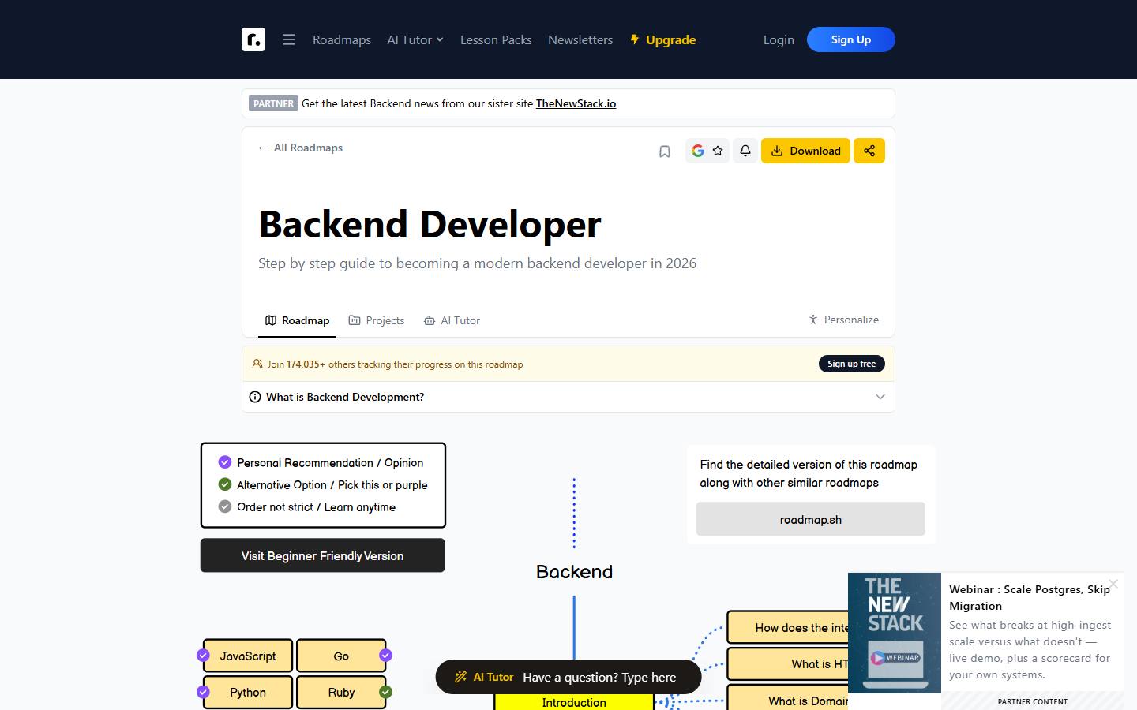The height and width of the screenshot is (710, 1137).
Task: Click the Webinar Scale Postgres headline
Action: point(1030,597)
